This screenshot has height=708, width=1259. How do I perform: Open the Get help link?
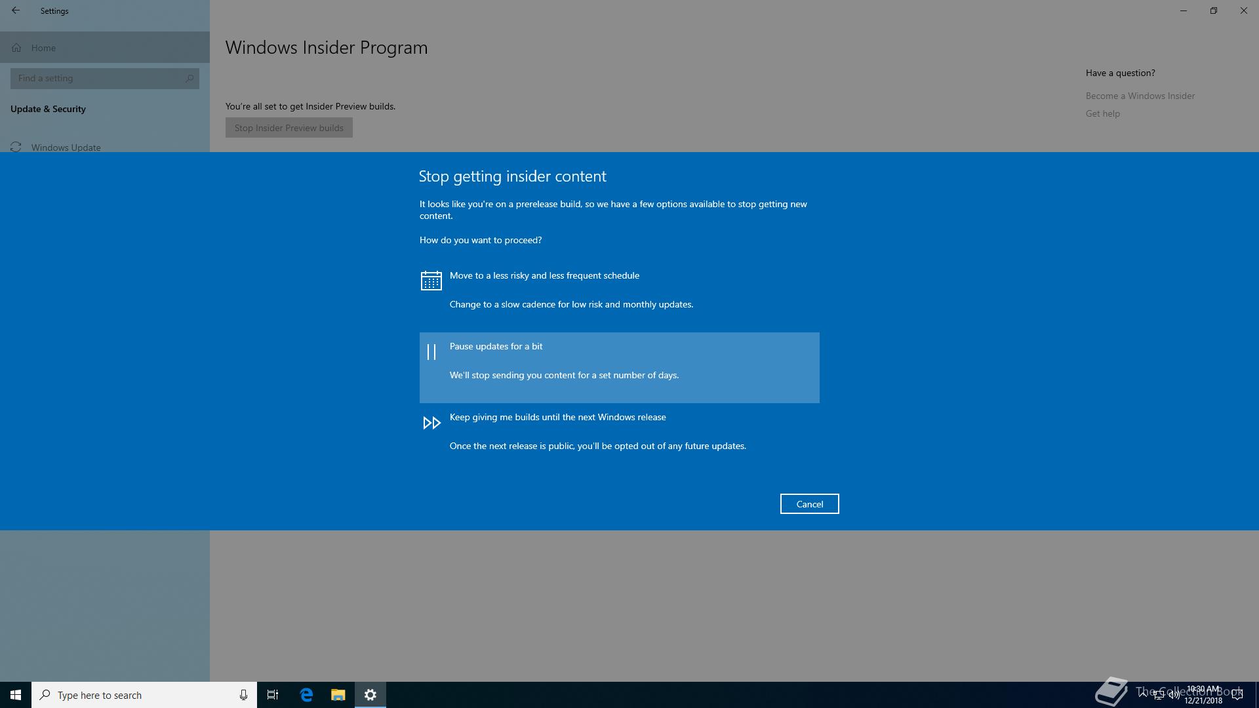pos(1102,113)
